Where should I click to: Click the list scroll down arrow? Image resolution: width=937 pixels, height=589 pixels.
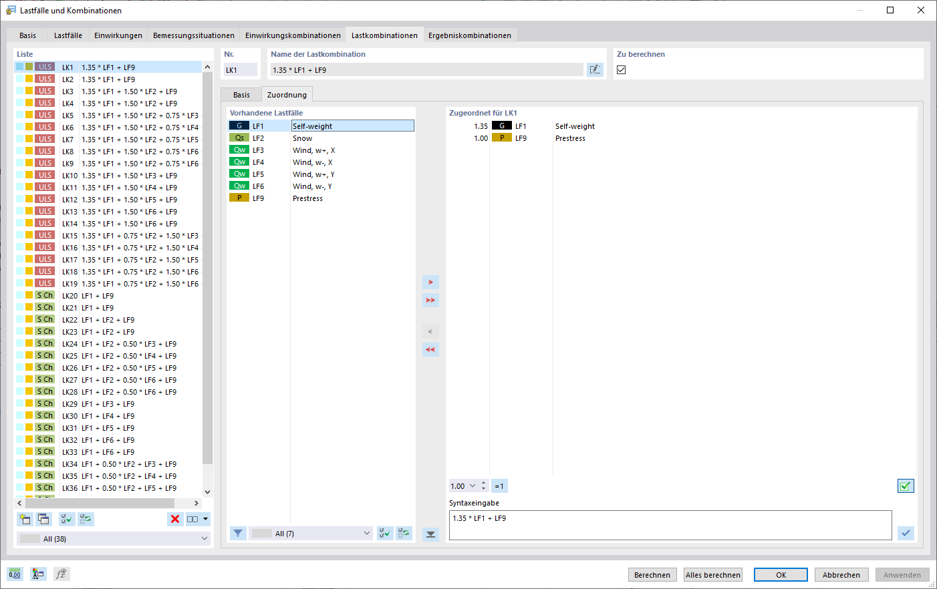pyautogui.click(x=207, y=492)
